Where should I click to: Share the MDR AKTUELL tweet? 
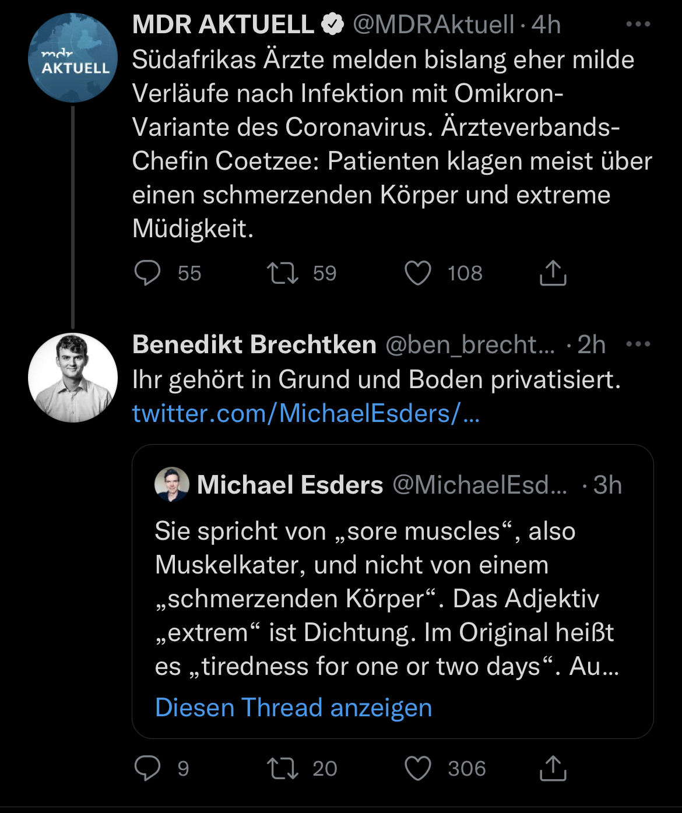(x=553, y=273)
